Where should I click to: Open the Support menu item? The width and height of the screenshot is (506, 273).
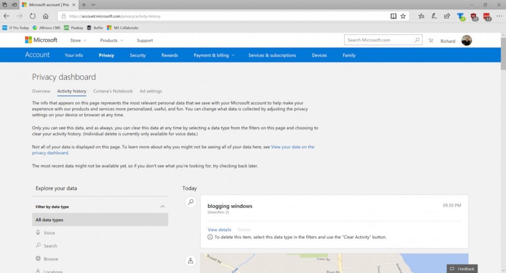tap(145, 41)
